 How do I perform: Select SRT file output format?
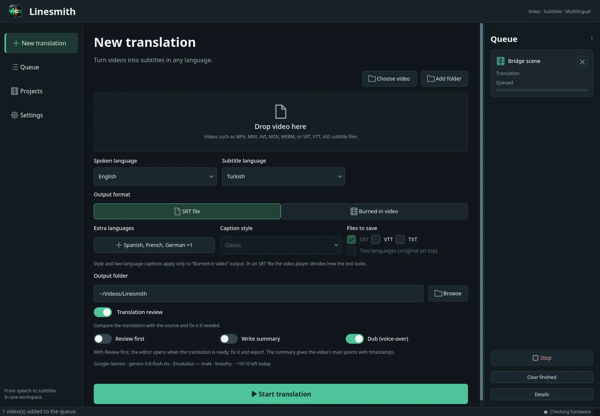click(187, 211)
